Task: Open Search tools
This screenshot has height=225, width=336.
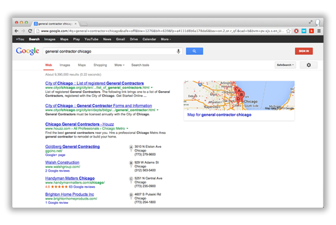Action: pos(140,65)
